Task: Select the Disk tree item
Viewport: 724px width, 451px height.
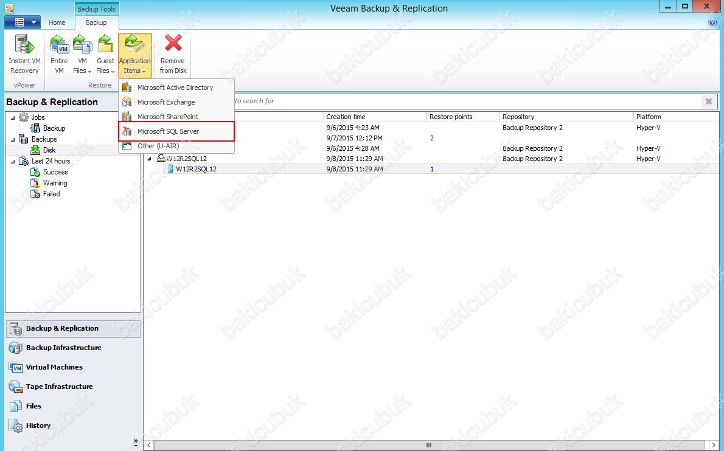Action: pos(49,150)
